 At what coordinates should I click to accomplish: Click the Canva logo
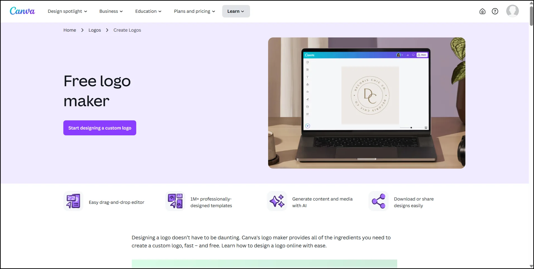pyautogui.click(x=22, y=11)
